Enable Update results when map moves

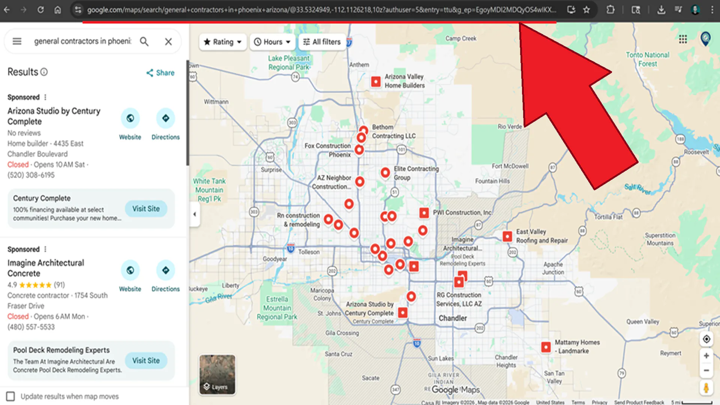point(10,396)
